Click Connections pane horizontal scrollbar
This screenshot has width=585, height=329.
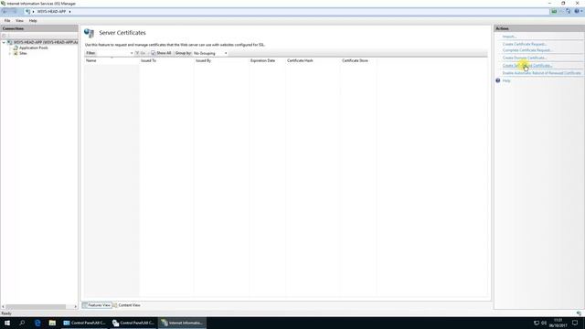36,307
